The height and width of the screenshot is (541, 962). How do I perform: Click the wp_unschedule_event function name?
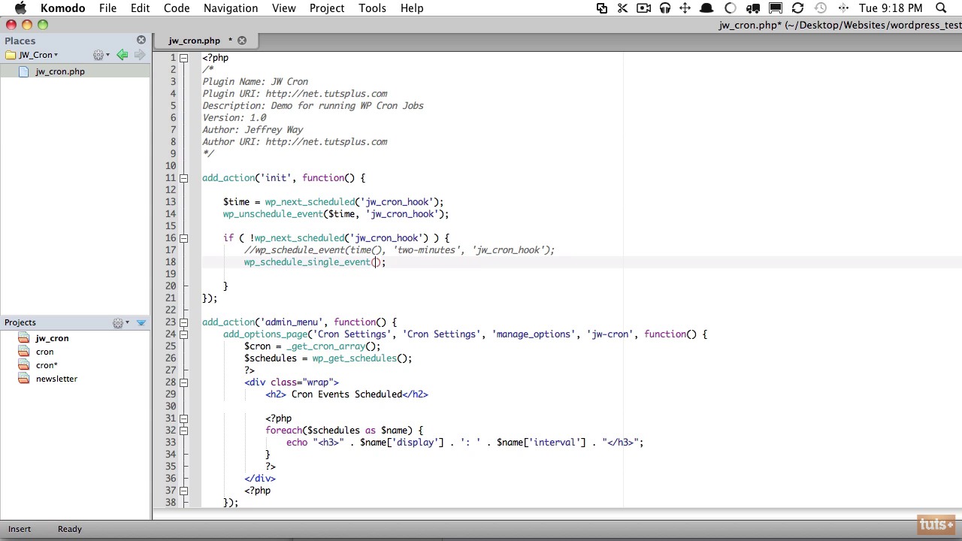(x=273, y=214)
